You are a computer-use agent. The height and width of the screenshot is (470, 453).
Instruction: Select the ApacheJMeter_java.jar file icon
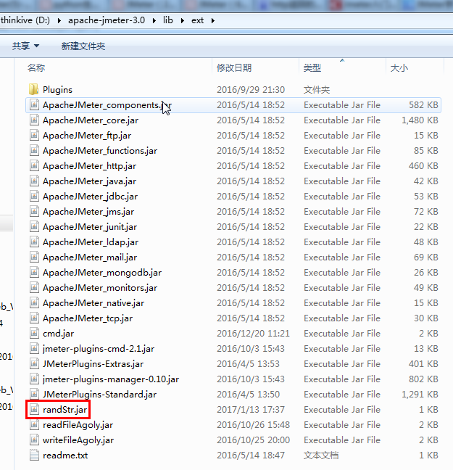(x=35, y=181)
